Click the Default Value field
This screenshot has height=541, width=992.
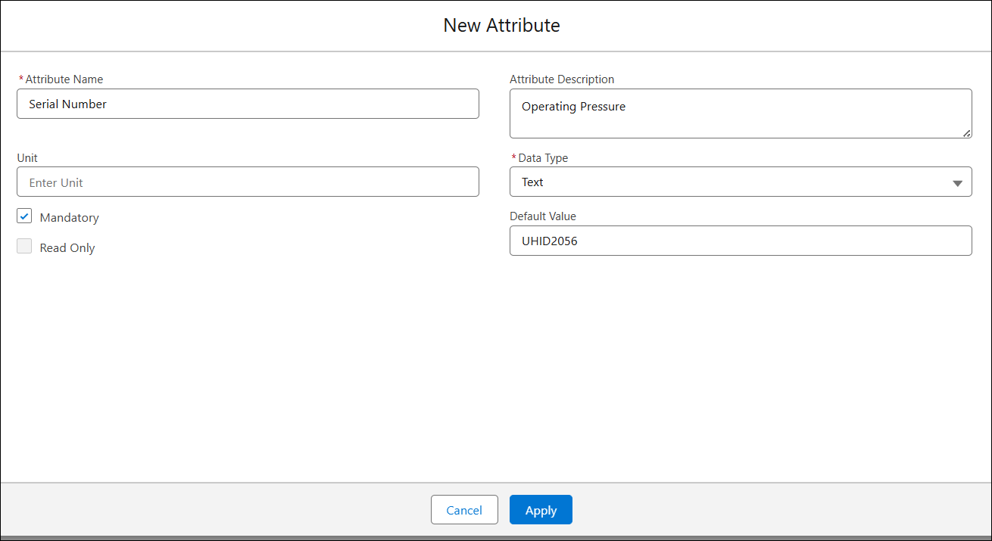pyautogui.click(x=741, y=241)
